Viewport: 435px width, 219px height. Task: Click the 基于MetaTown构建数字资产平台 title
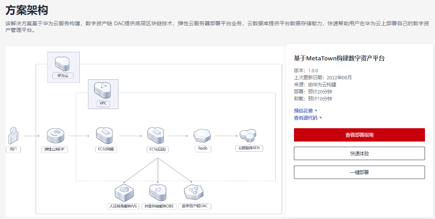(x=339, y=58)
